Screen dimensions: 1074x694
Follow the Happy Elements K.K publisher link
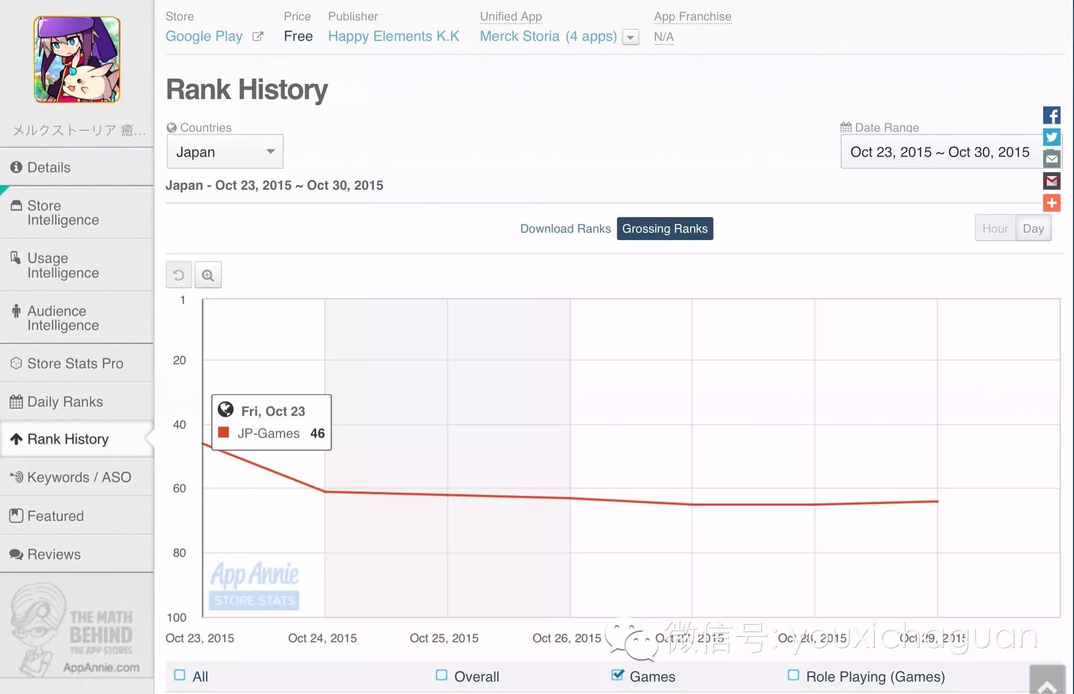[x=393, y=36]
